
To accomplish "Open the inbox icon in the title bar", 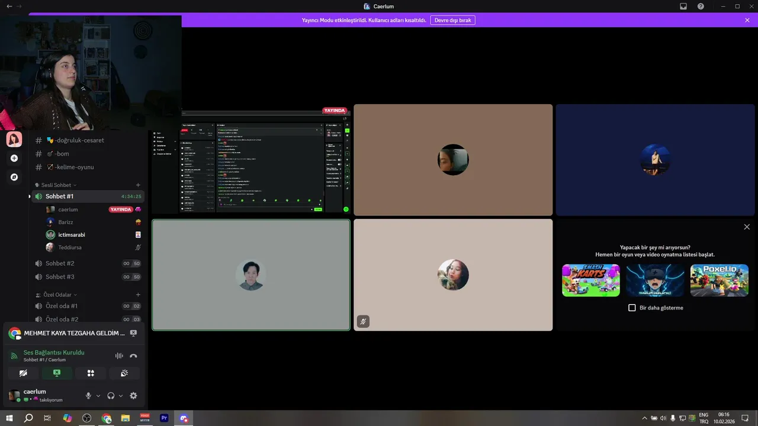I will tap(683, 6).
